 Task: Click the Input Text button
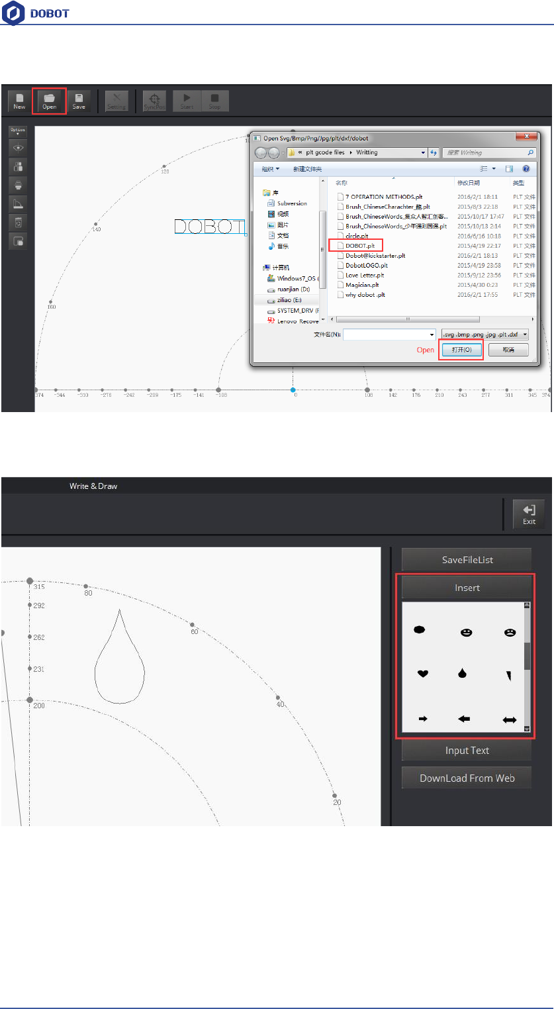pos(467,751)
